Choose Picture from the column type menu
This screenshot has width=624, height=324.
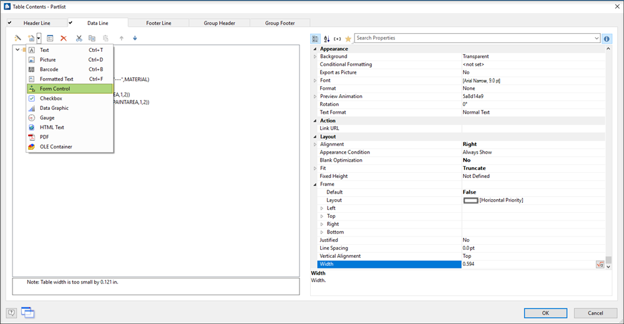point(70,60)
